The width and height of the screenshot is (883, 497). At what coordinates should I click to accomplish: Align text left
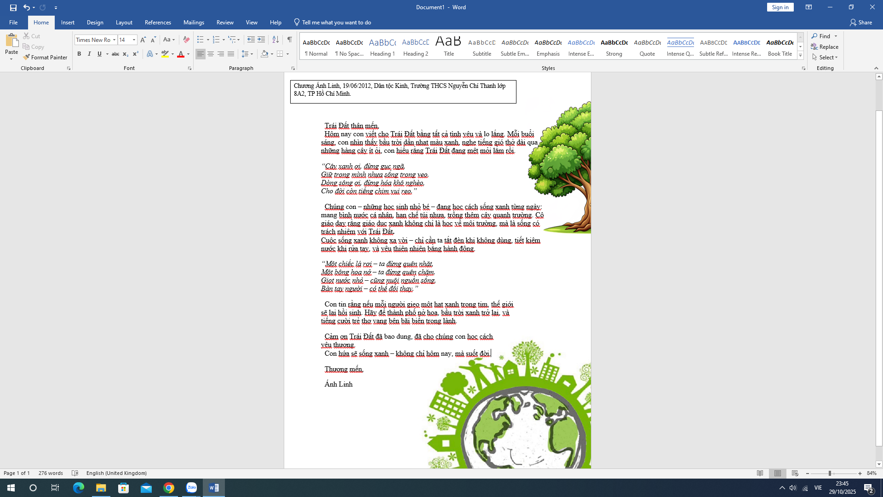pyautogui.click(x=200, y=54)
